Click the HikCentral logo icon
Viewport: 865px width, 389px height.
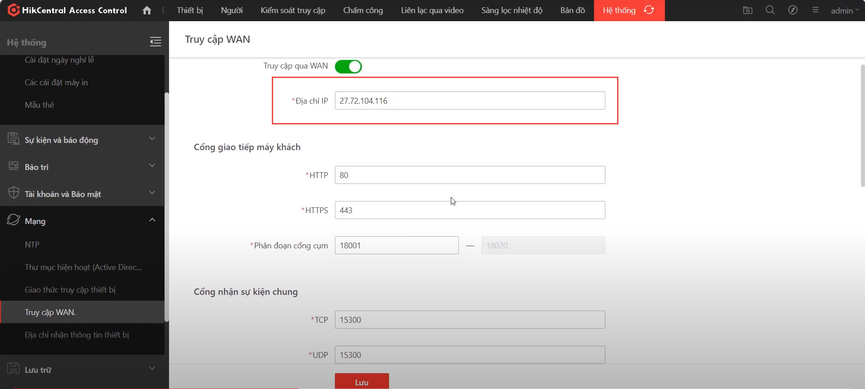tap(14, 10)
